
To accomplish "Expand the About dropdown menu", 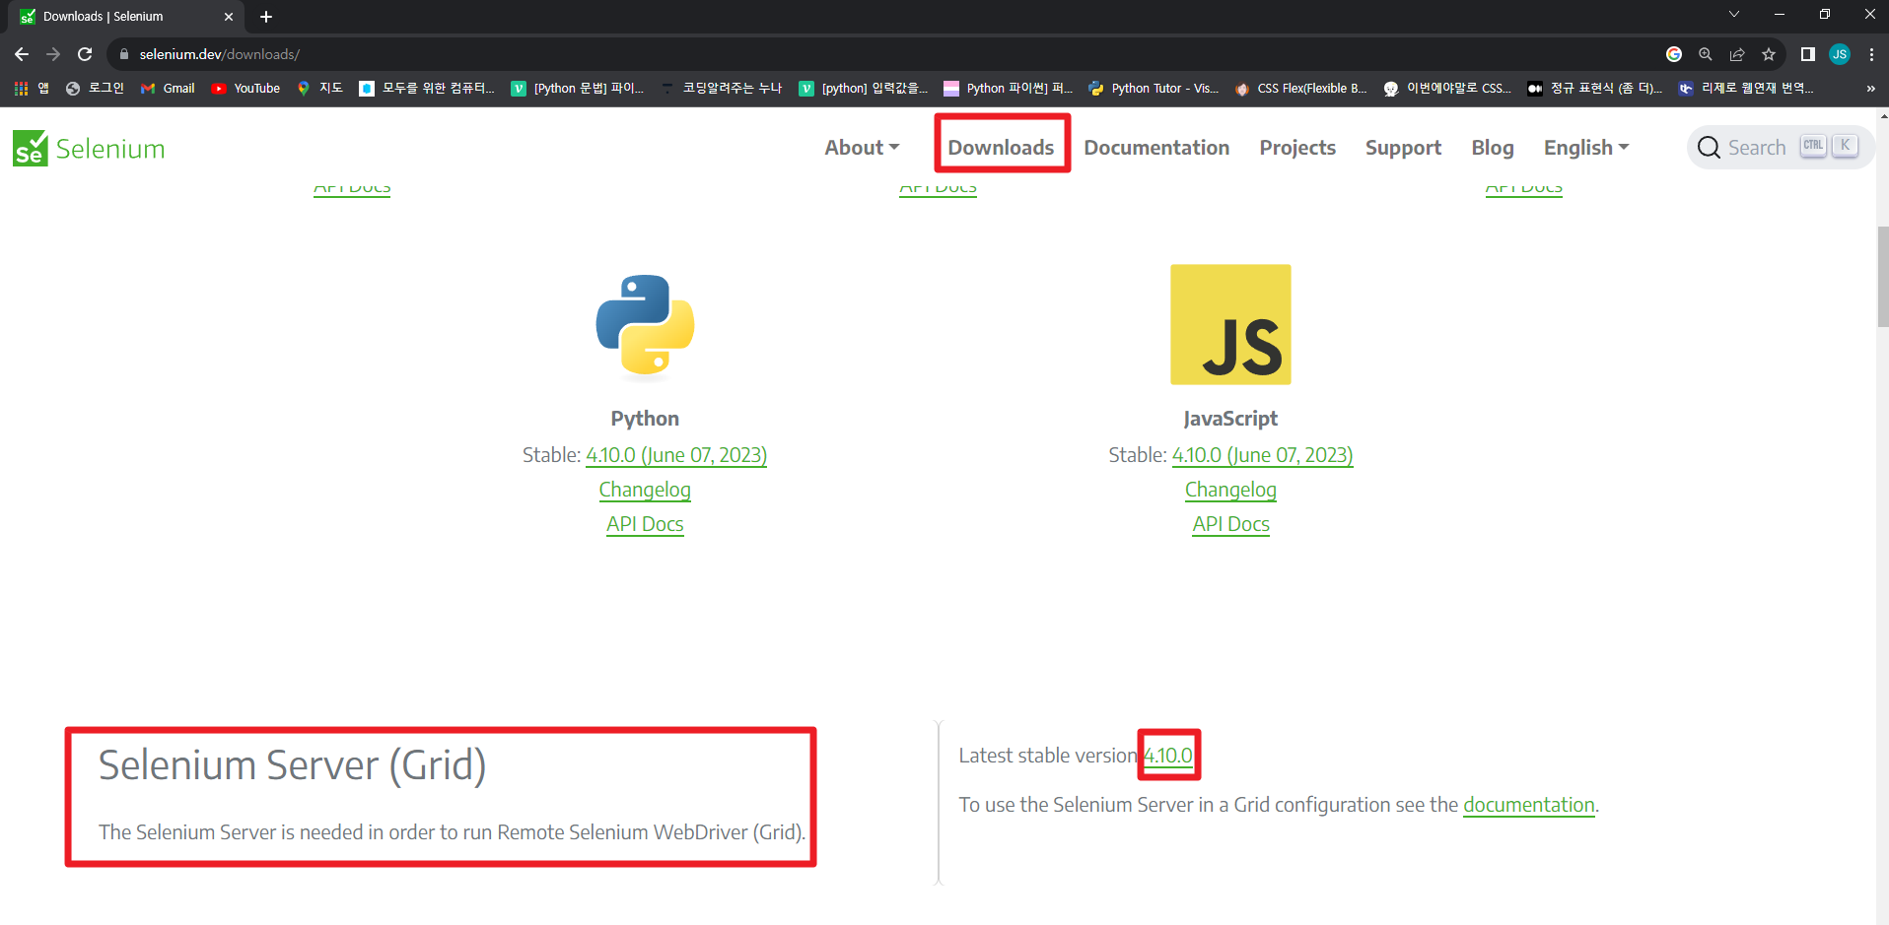I will coord(862,148).
